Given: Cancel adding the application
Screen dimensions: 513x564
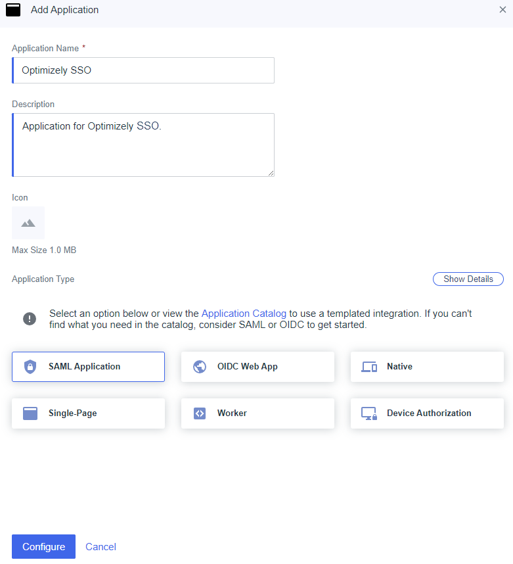Looking at the screenshot, I should (100, 547).
